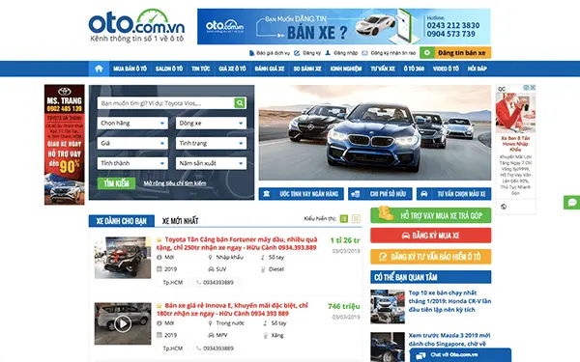This screenshot has width=580, height=362.
Task: Open MUA BÁN Ô TÔ menu
Action: [130, 69]
